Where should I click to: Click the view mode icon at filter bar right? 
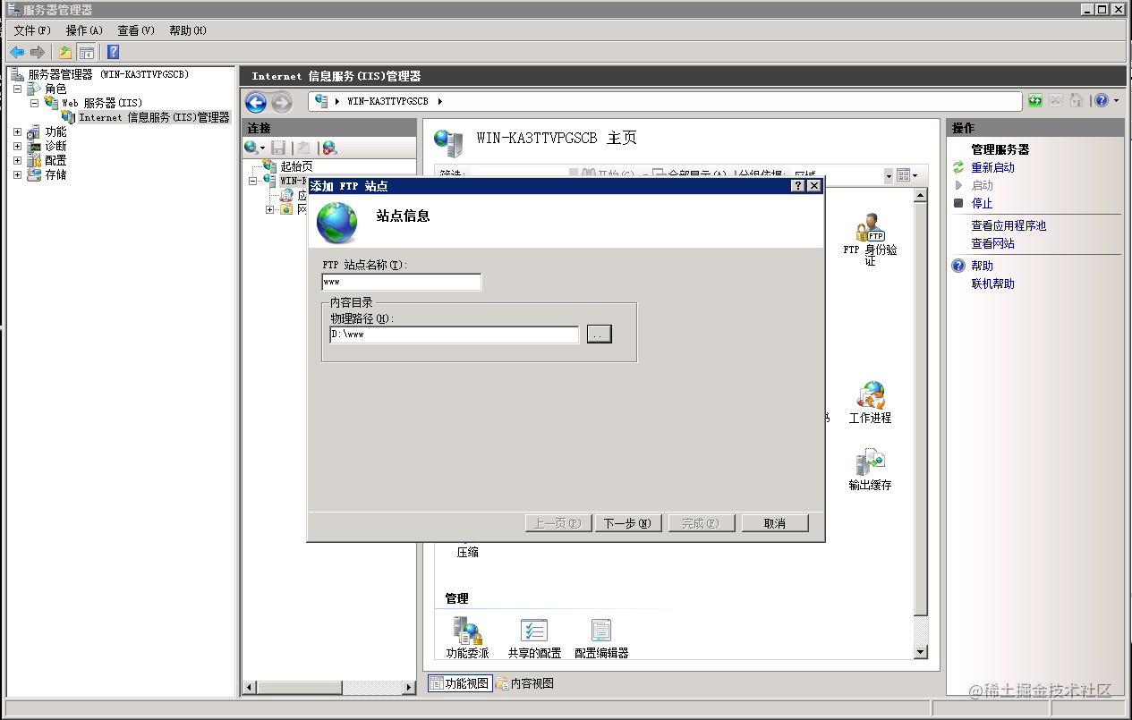pyautogui.click(x=903, y=175)
